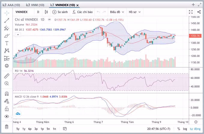The height and width of the screenshot is (134, 204).
Task: Select the pitchfork tool
Action: pos(7,28)
